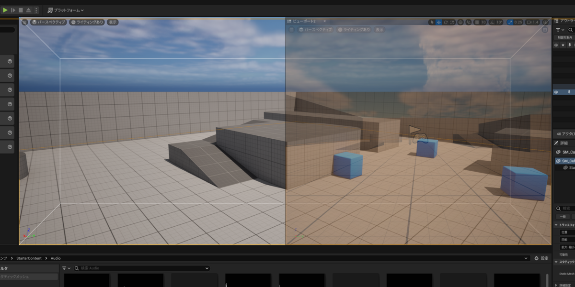
Task: Click the 回転 transform dropdown
Action: (x=567, y=240)
